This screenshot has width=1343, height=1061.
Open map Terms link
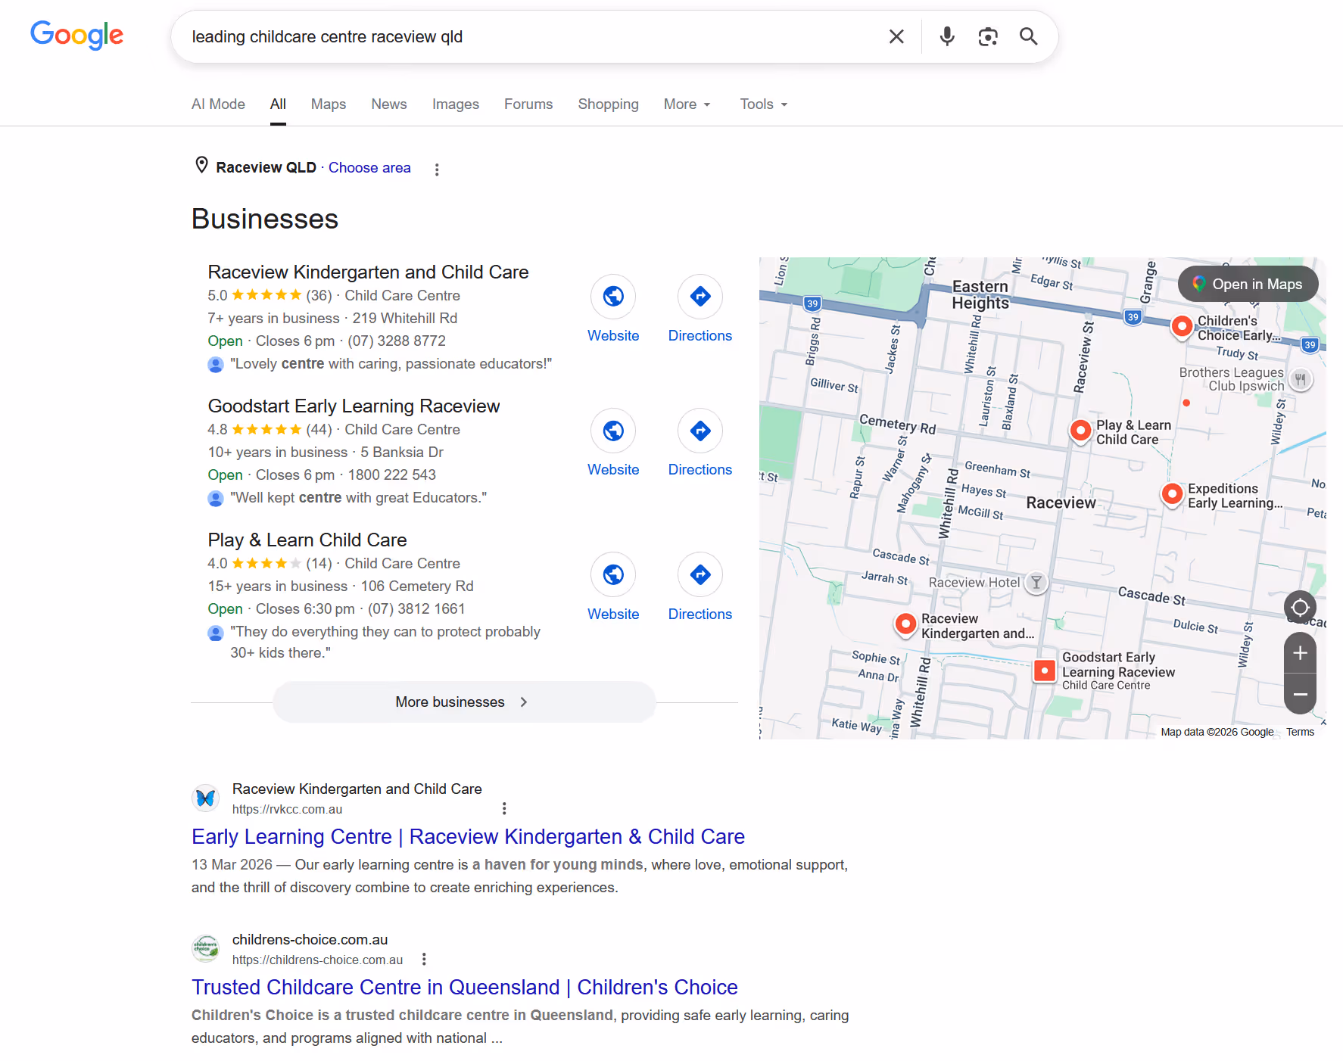[1300, 732]
